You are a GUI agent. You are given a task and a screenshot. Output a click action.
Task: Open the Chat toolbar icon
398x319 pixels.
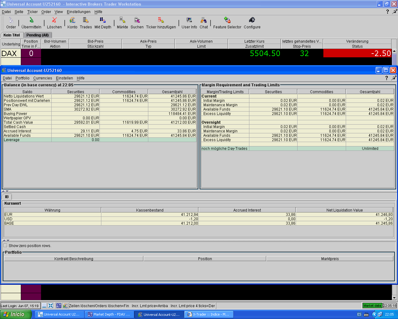(204, 21)
